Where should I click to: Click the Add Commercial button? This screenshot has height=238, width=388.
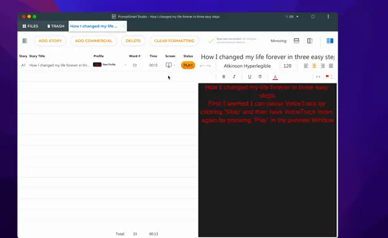click(94, 41)
